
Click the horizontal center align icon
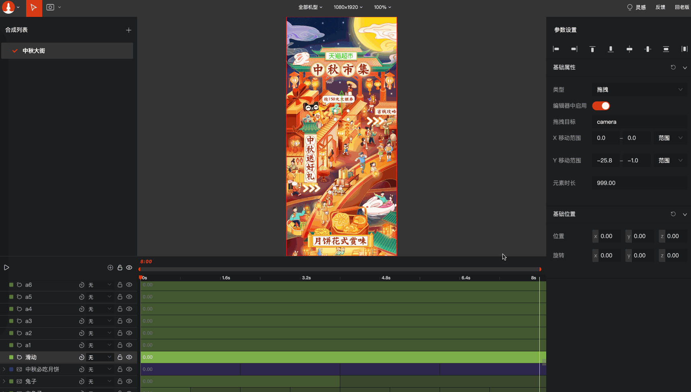pos(629,49)
